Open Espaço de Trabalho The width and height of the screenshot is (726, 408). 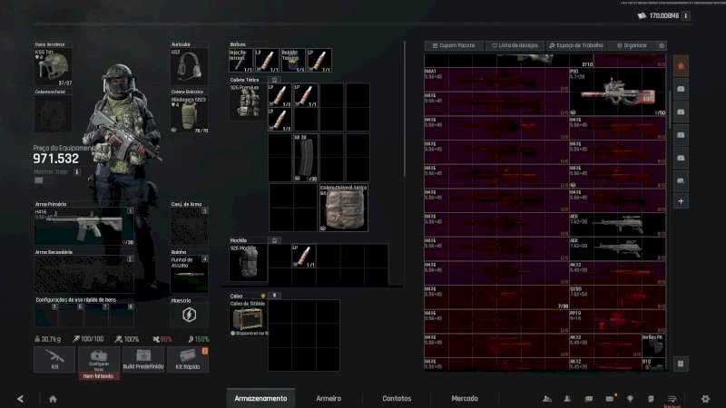(576, 45)
